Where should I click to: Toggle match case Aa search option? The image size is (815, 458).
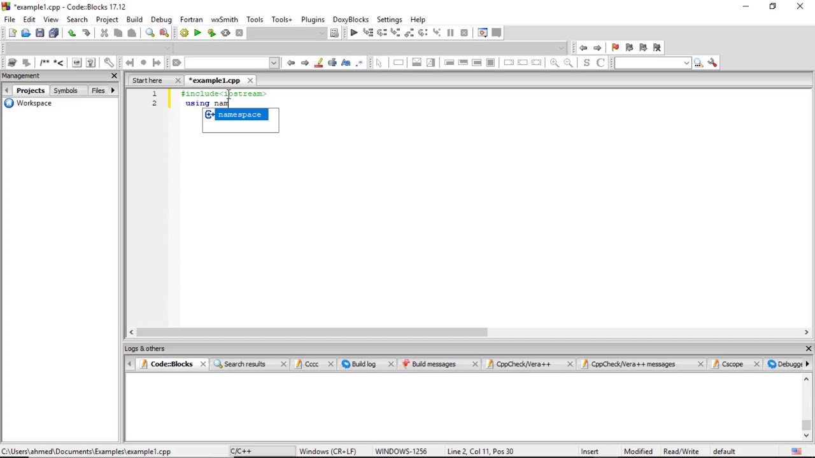click(x=346, y=62)
